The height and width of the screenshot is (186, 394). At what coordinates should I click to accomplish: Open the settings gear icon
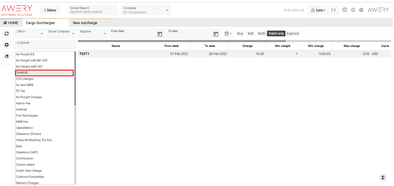click(x=361, y=10)
